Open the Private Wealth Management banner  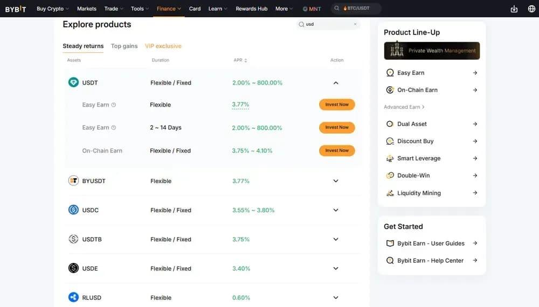432,51
